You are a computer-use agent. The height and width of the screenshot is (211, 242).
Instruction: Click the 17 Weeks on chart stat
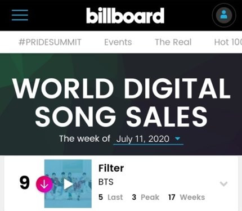[186, 197]
